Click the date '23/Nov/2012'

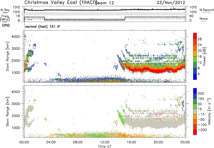tap(171, 2)
